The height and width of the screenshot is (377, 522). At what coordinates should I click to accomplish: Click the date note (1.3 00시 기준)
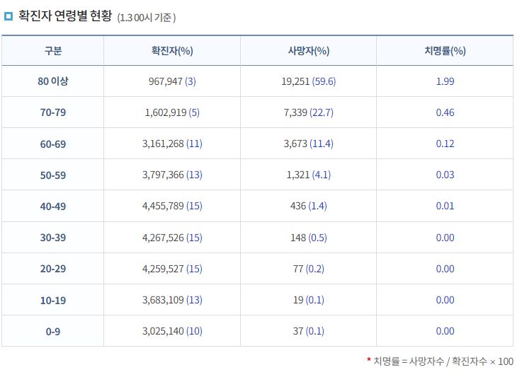pos(147,17)
